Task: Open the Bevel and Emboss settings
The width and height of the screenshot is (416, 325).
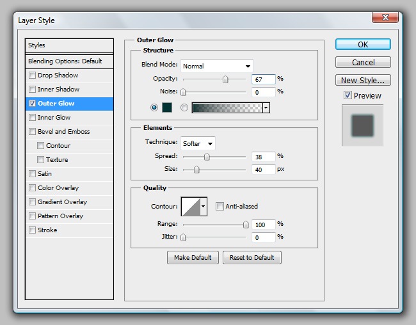Action: [x=63, y=132]
